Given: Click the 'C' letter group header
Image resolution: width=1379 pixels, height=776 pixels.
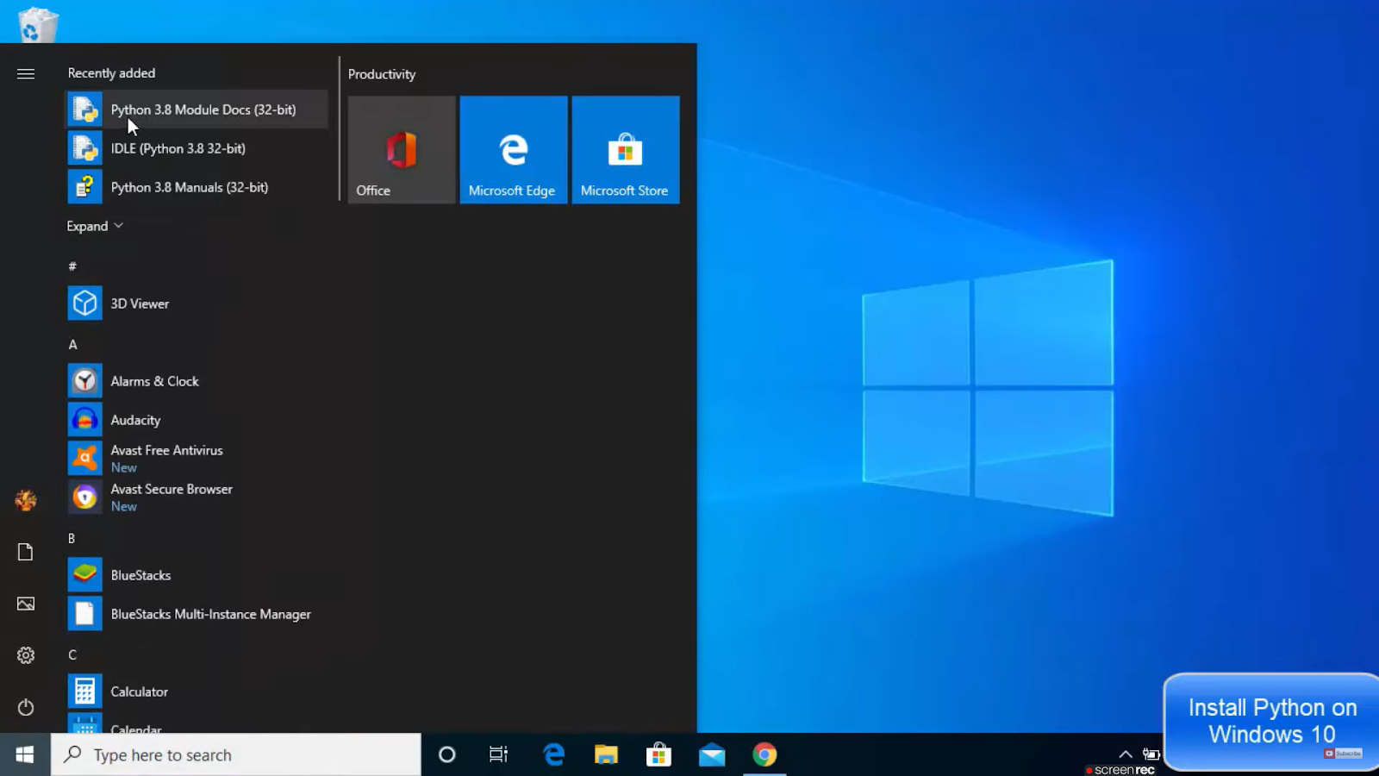Looking at the screenshot, I should coord(72,654).
